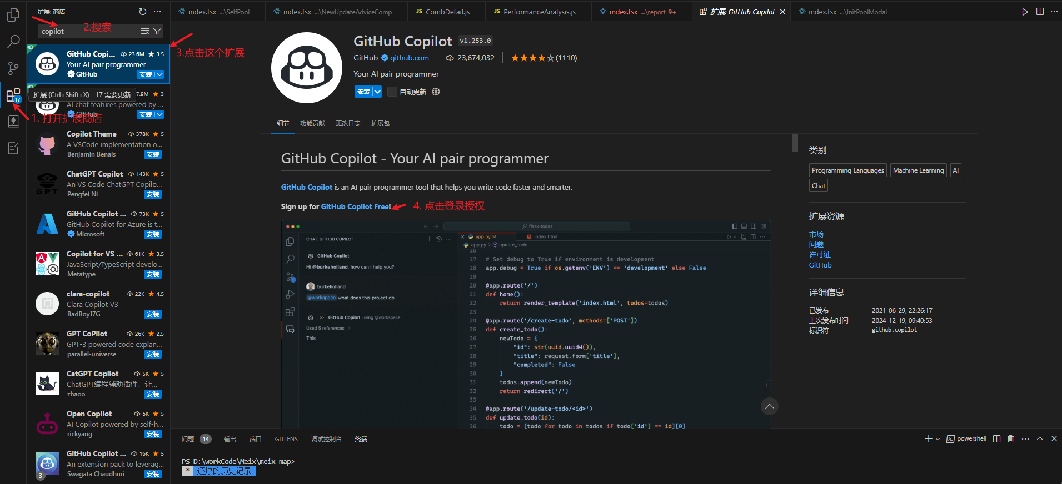Open the 问题 issues resource link
This screenshot has width=1062, height=484.
(x=816, y=244)
